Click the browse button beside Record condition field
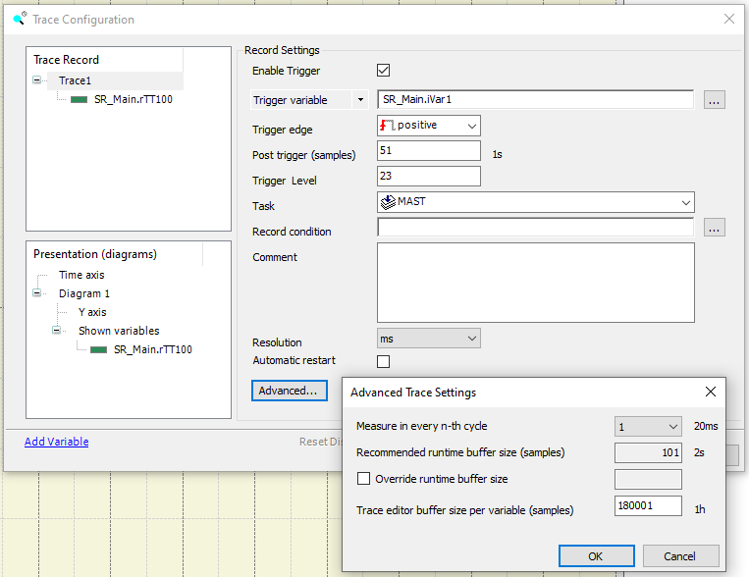The width and height of the screenshot is (749, 577). click(714, 228)
